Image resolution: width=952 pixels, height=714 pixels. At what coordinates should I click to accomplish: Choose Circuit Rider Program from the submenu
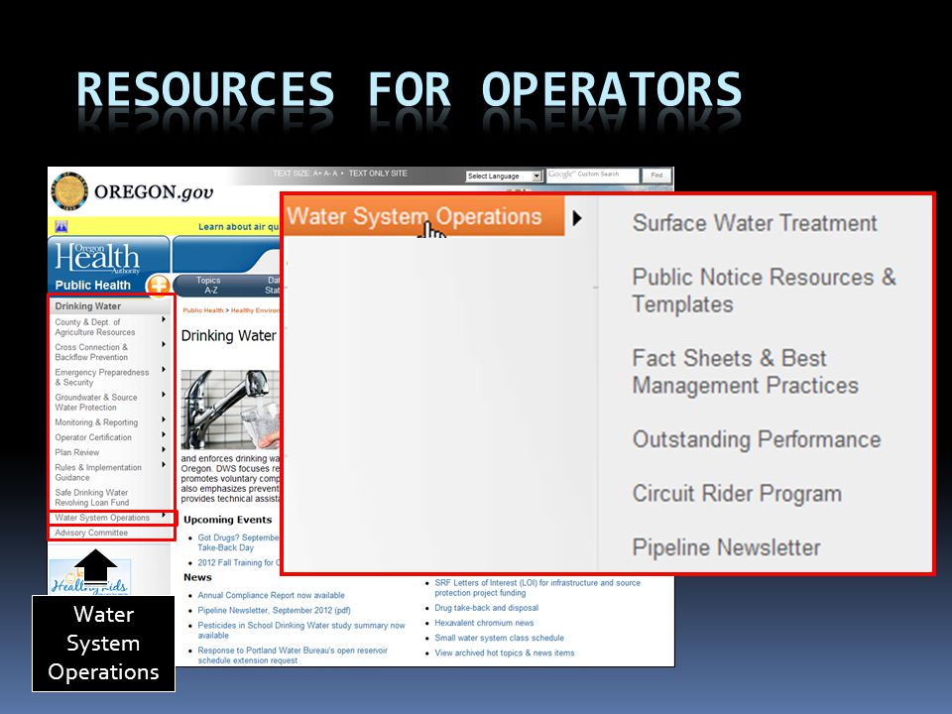pyautogui.click(x=737, y=493)
